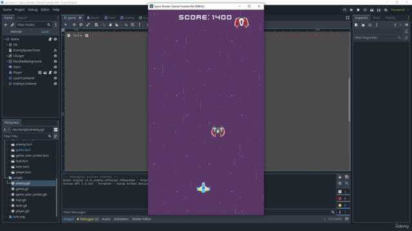Choose the Select Mode arrow tool
Viewport: 412px width, 231px height.
66,24
